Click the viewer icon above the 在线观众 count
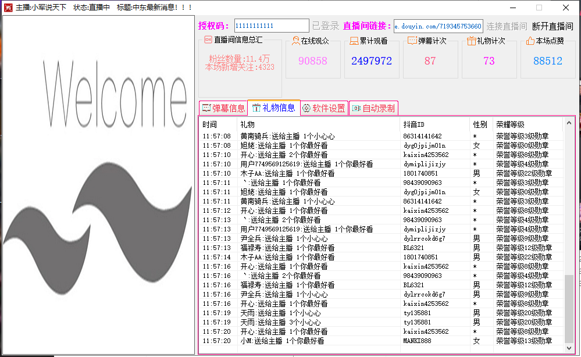 click(295, 40)
